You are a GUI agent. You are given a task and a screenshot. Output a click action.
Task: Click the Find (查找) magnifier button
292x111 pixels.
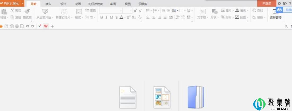[258, 11]
